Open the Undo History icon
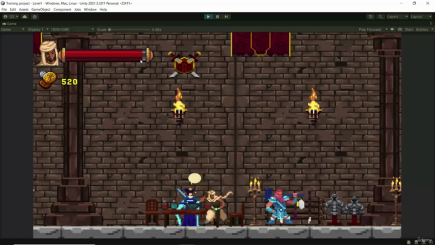Image resolution: width=435 pixels, height=245 pixels. click(370, 16)
